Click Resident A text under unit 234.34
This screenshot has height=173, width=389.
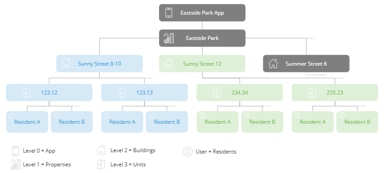click(x=218, y=122)
